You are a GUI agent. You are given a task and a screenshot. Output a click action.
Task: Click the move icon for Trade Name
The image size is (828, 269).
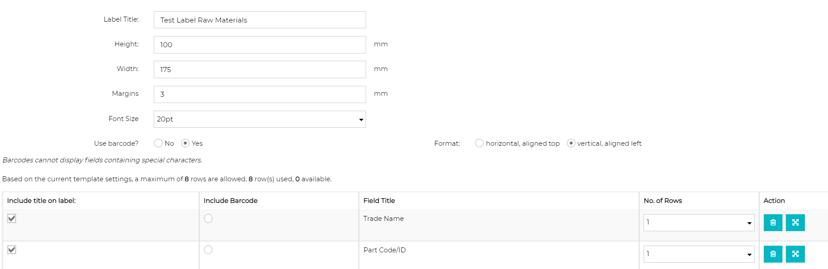point(795,222)
